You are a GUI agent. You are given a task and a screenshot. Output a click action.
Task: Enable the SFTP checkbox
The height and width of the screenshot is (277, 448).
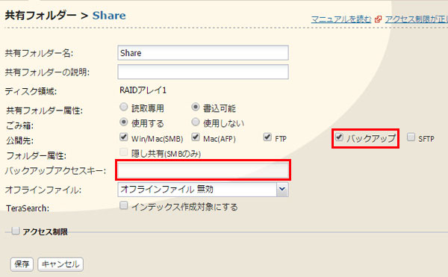tap(411, 137)
